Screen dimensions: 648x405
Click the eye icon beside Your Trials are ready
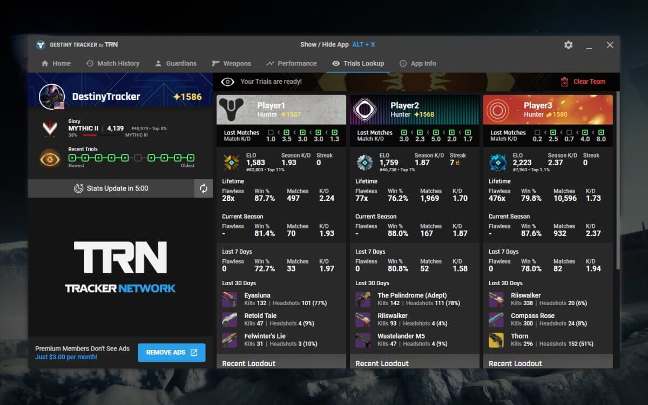click(x=227, y=82)
